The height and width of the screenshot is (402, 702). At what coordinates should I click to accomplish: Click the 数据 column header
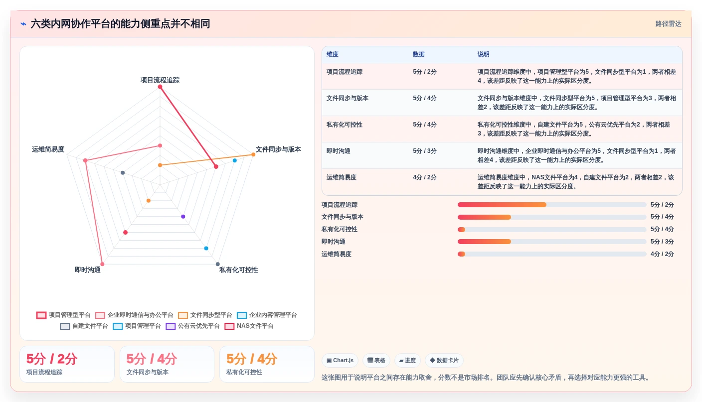(419, 55)
